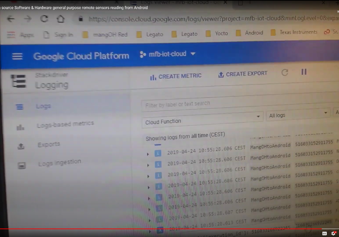Expand the first 10:55:28.606 log entry
Viewport: 339px width, 237px height.
148,154
